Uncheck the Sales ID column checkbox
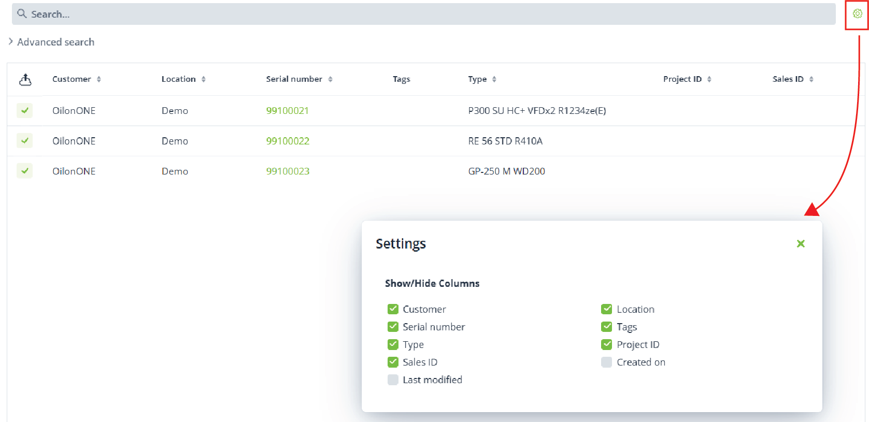 [393, 362]
